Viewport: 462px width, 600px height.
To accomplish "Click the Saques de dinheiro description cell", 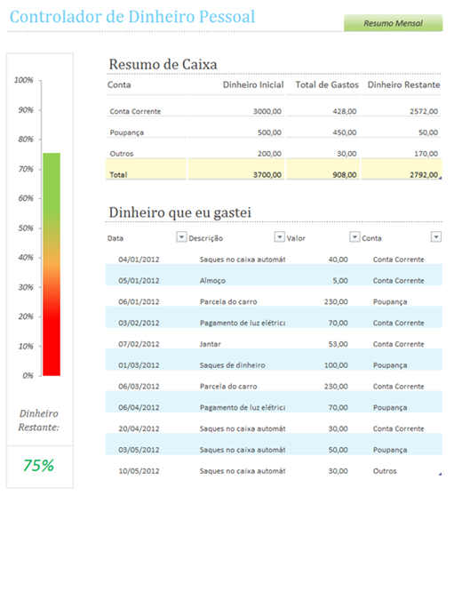I will [233, 365].
